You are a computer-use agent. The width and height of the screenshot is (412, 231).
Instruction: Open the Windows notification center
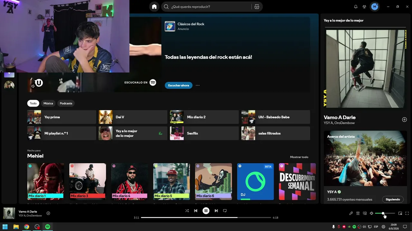point(405,227)
